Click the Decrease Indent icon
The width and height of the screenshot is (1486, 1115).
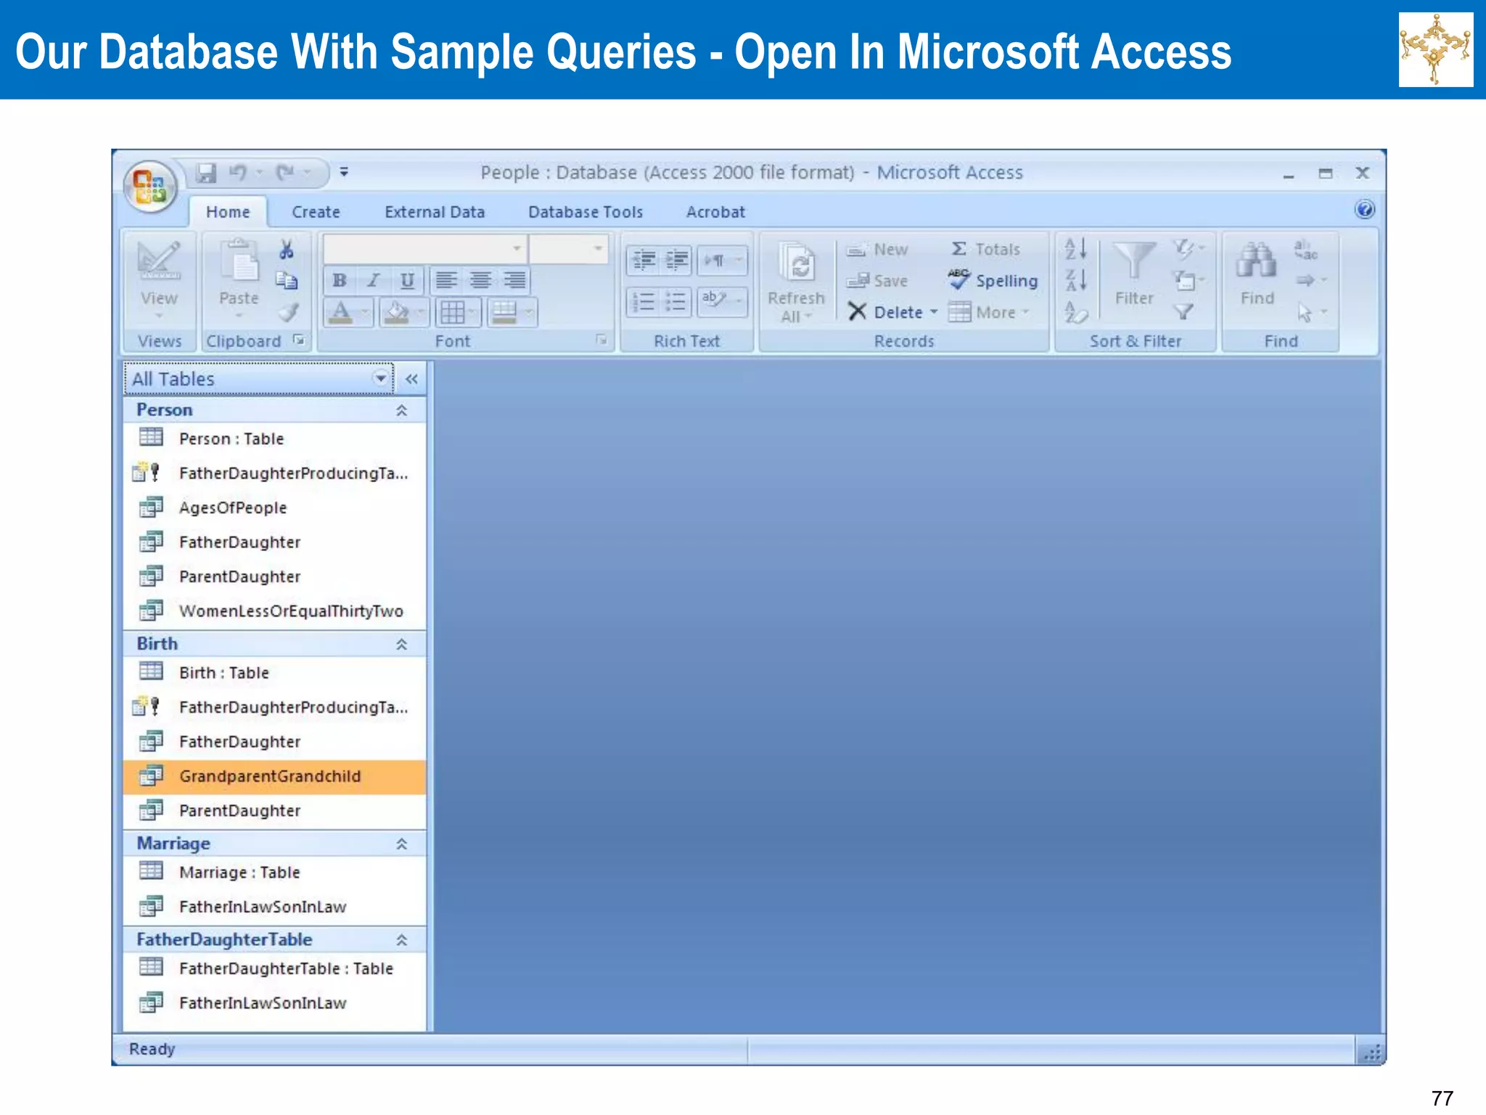coord(643,259)
